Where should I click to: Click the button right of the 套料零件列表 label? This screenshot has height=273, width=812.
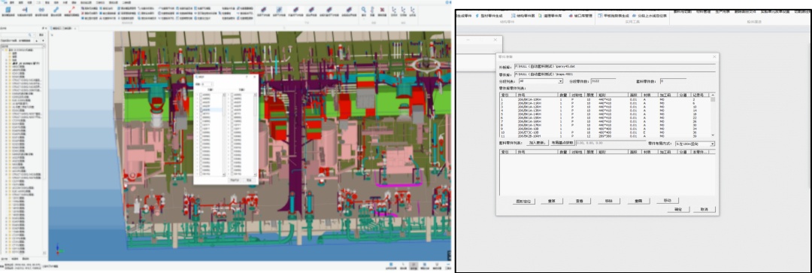537,143
